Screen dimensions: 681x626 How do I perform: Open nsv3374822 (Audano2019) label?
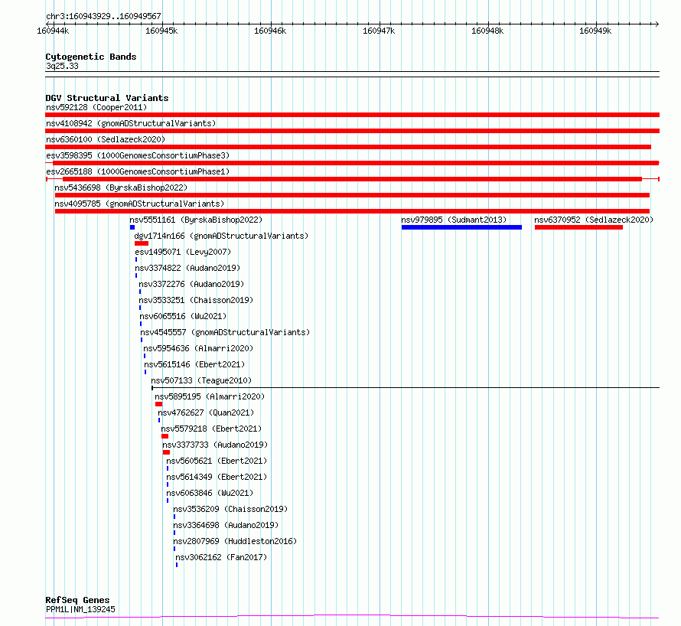pos(187,268)
